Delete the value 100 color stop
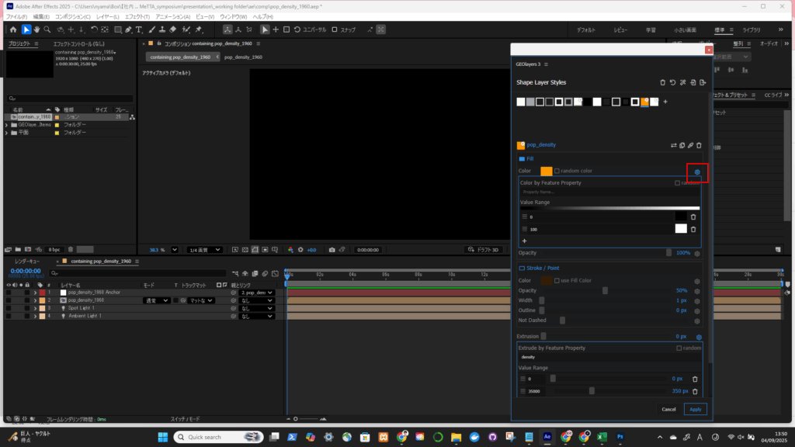This screenshot has height=447, width=795. (x=693, y=228)
